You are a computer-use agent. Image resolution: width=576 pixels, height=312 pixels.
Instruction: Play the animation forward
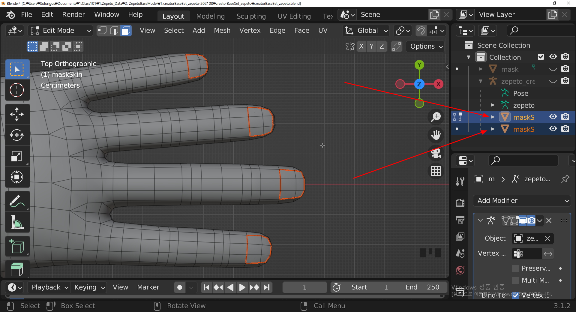[x=242, y=287]
